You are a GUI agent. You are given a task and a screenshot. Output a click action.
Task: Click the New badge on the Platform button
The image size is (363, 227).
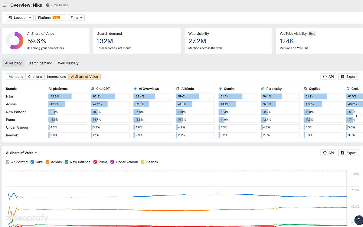pyautogui.click(x=57, y=18)
